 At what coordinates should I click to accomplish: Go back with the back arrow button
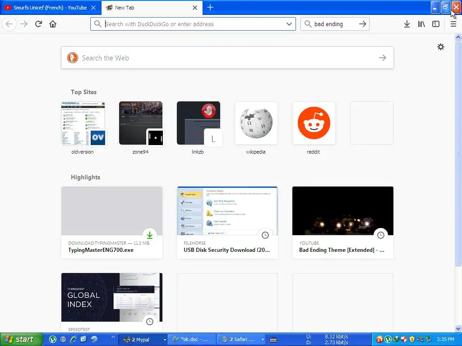9,24
